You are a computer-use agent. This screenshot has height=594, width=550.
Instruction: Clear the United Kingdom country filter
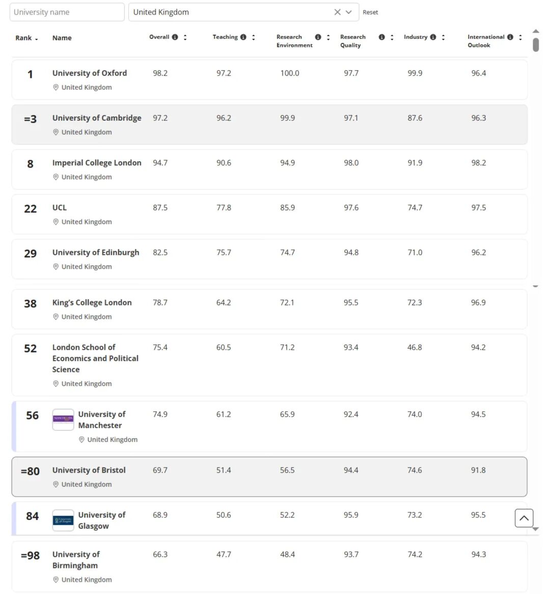click(337, 12)
